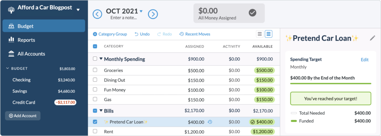
Task: Click Monthly Spending assigned $900.00
Action: coord(196,59)
